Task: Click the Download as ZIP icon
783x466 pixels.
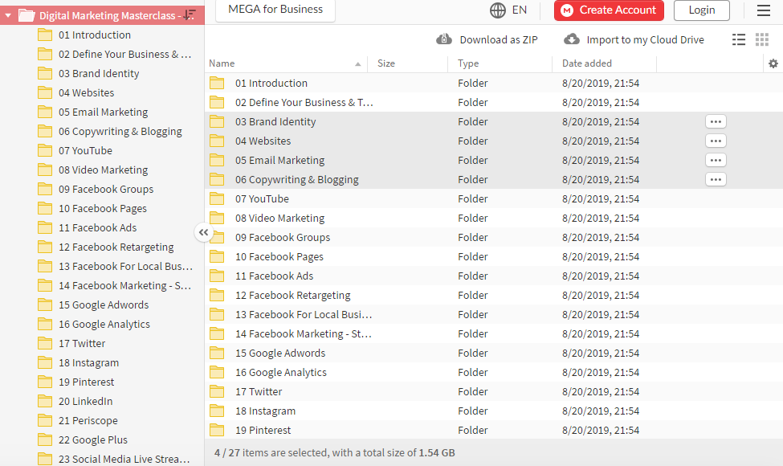Action: (444, 39)
